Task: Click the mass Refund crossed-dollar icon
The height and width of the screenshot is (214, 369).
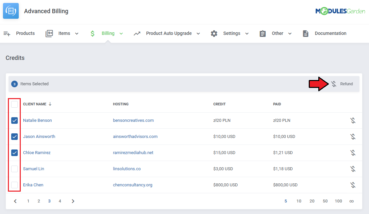Action: [334, 84]
